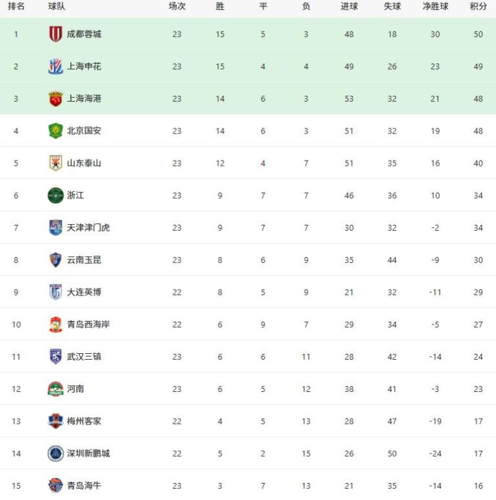This screenshot has width=496, height=500.
Task: Open the 武汉三镇 team name link
Action: click(x=84, y=356)
